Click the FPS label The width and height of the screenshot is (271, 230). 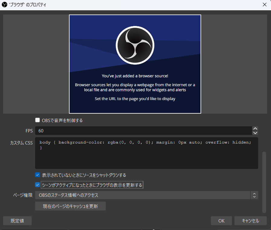(x=29, y=131)
